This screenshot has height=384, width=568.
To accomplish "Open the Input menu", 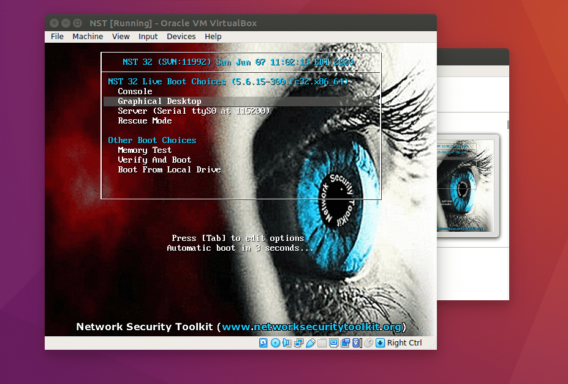I will (148, 37).
